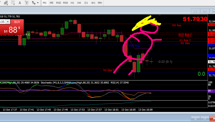215x122 pixels.
Task: Activate the Text Label tool marked T
Action: [x=26, y=3]
